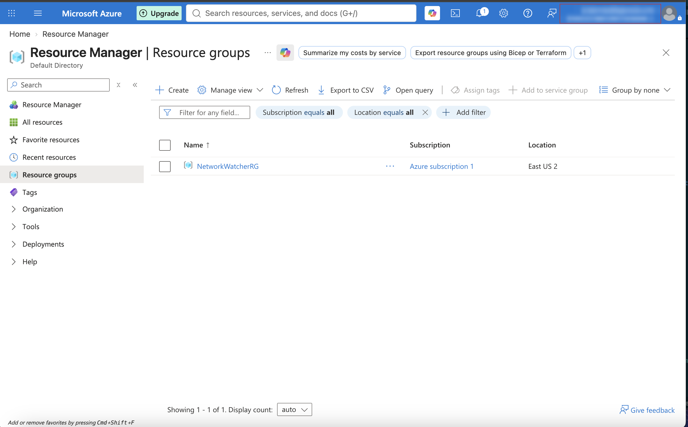Select Resource groups in the sidebar

pos(72,175)
